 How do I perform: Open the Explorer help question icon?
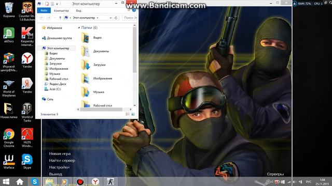pyautogui.click(x=134, y=10)
